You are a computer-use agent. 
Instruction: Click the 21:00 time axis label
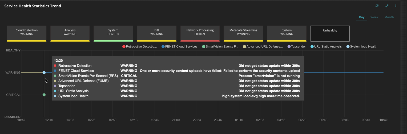click(176, 120)
